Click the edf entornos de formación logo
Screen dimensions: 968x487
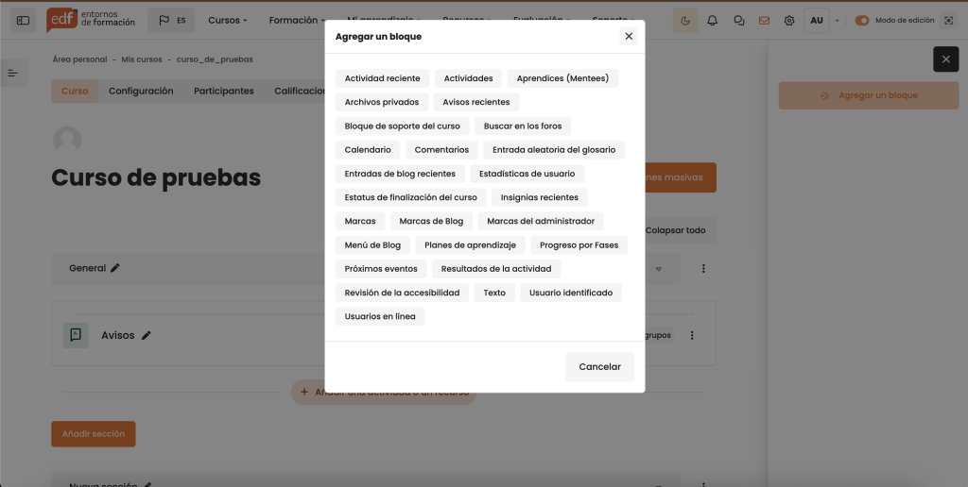click(91, 21)
